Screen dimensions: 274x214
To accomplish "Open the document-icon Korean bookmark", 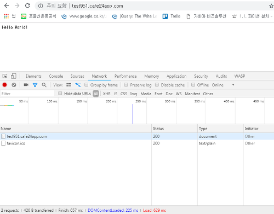I will pyautogui.click(x=206, y=16).
